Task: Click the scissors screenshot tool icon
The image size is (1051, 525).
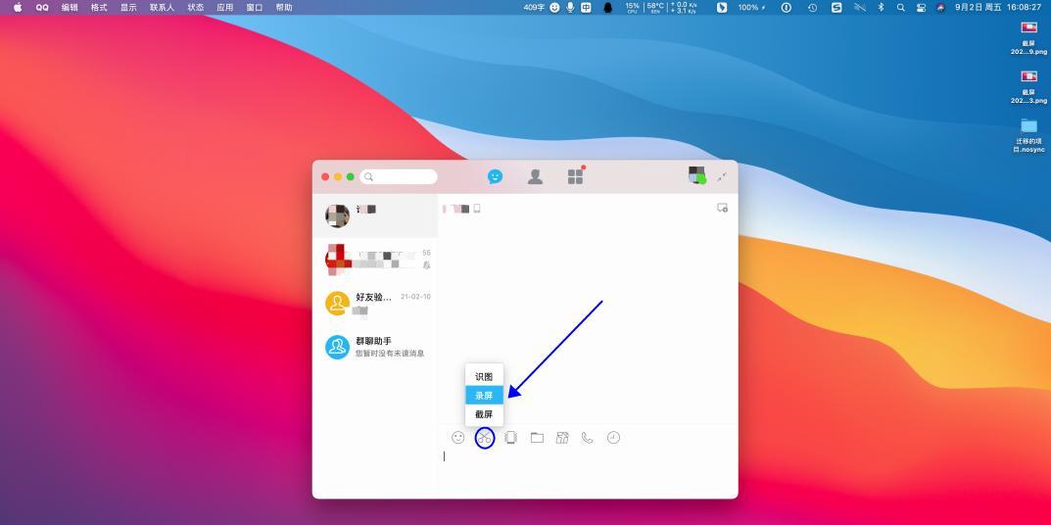Action: coord(484,438)
